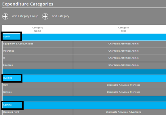Click the plus icon for Add Category Group
Viewport: 166px width, 115px height.
5,16
